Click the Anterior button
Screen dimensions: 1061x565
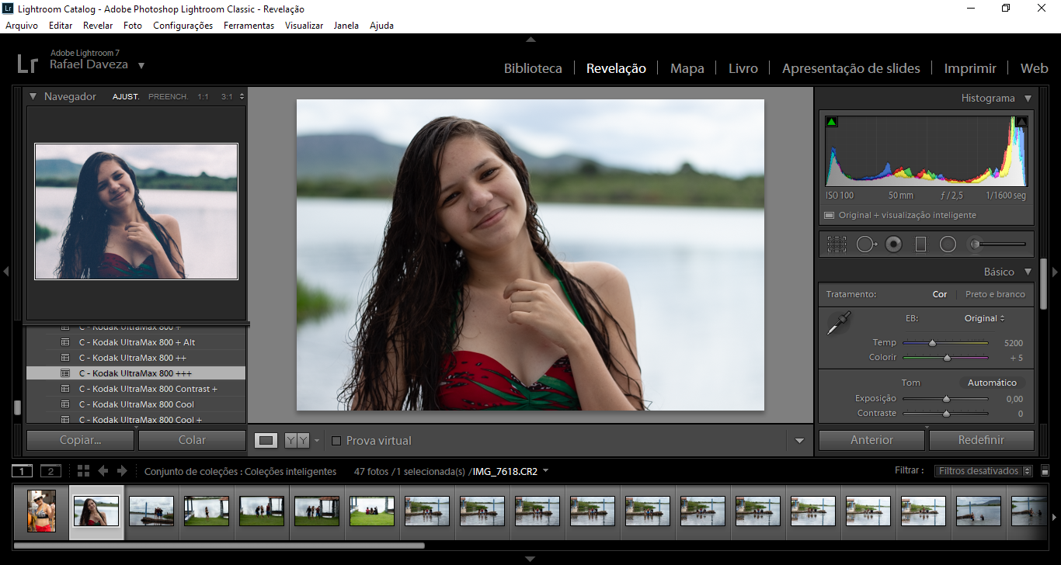pos(871,440)
